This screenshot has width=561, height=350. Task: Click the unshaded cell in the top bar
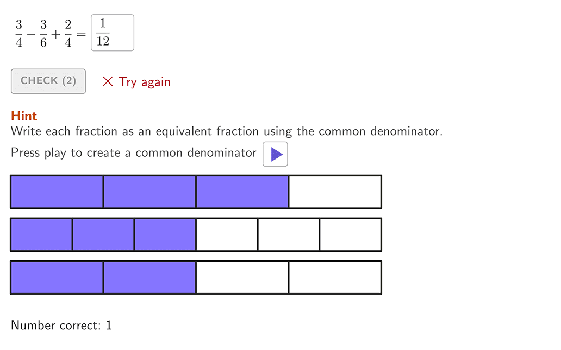coord(335,192)
